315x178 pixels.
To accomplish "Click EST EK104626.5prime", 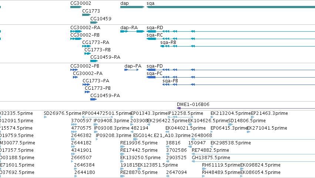I will click(208, 121).
